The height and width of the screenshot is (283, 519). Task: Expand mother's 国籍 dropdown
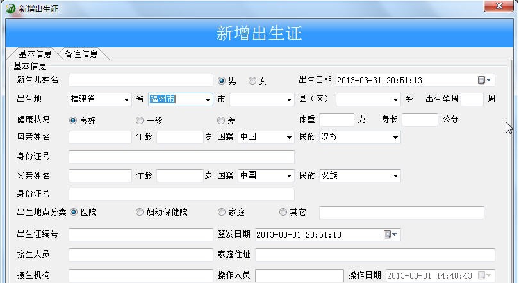pyautogui.click(x=289, y=138)
